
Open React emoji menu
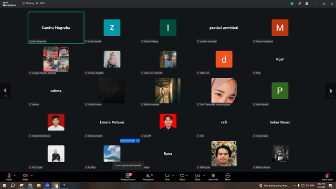pos(182,177)
